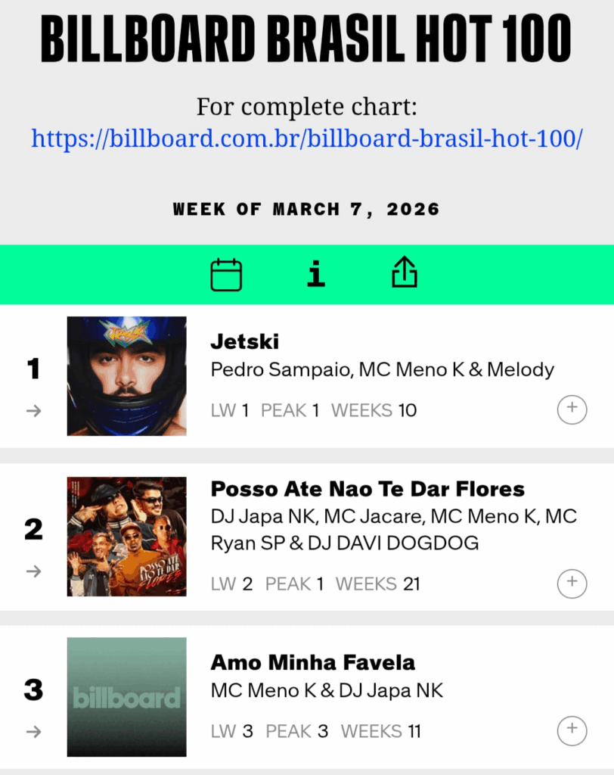The width and height of the screenshot is (614, 775).
Task: Tap the share chart icon
Action: [405, 272]
